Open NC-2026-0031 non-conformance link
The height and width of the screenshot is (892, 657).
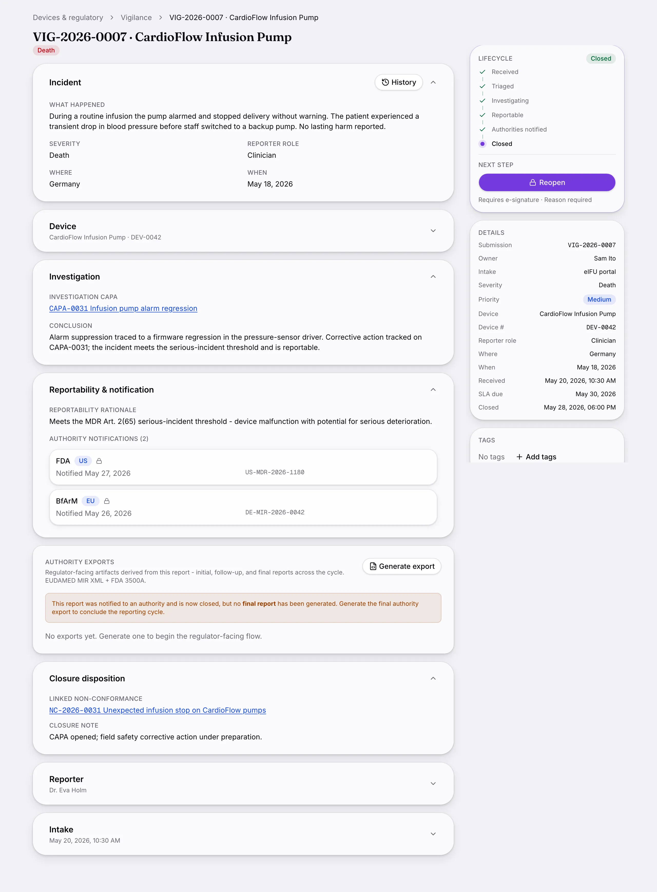click(x=158, y=710)
